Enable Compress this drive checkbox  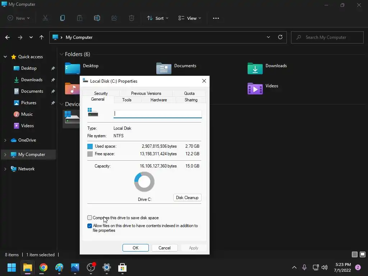pyautogui.click(x=89, y=217)
